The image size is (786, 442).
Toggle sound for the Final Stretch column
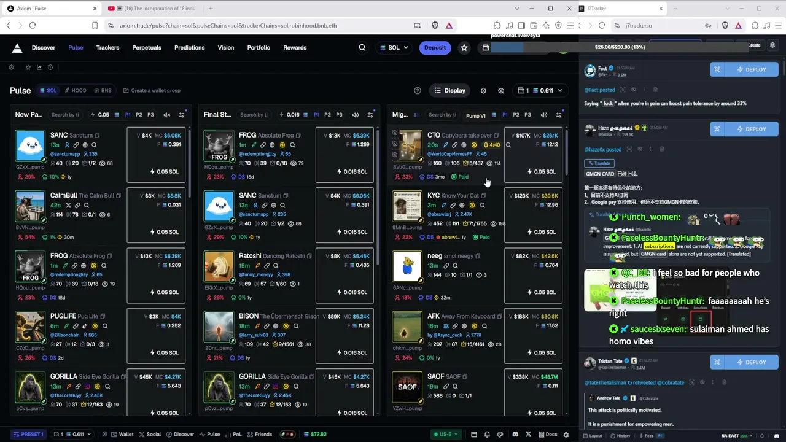click(355, 115)
